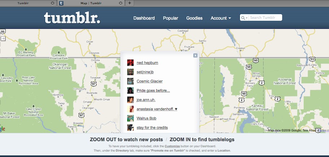
Task: Click the Cosmic Glacier avatar
Action: click(x=131, y=81)
